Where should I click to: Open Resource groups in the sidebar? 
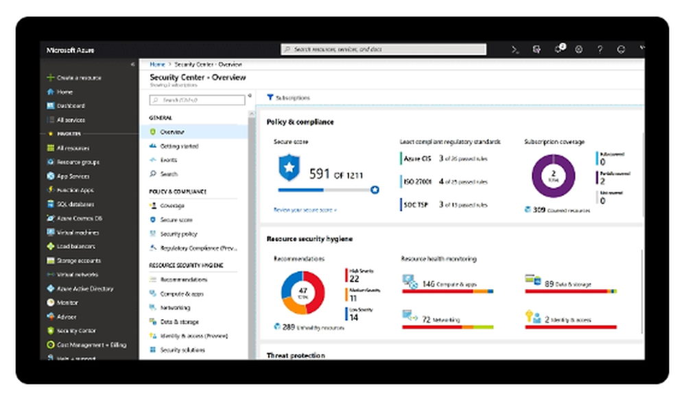click(73, 162)
